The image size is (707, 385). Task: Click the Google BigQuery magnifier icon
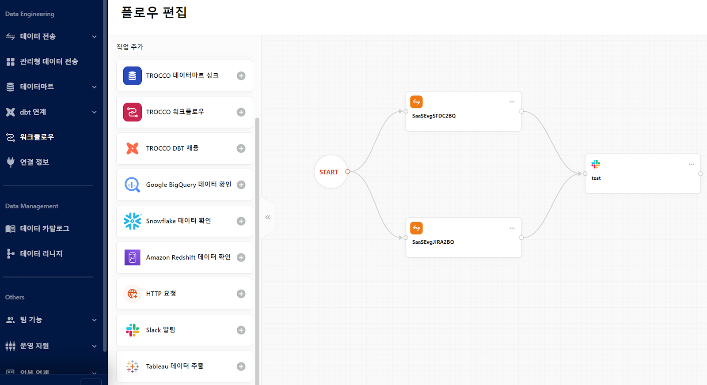tap(133, 185)
